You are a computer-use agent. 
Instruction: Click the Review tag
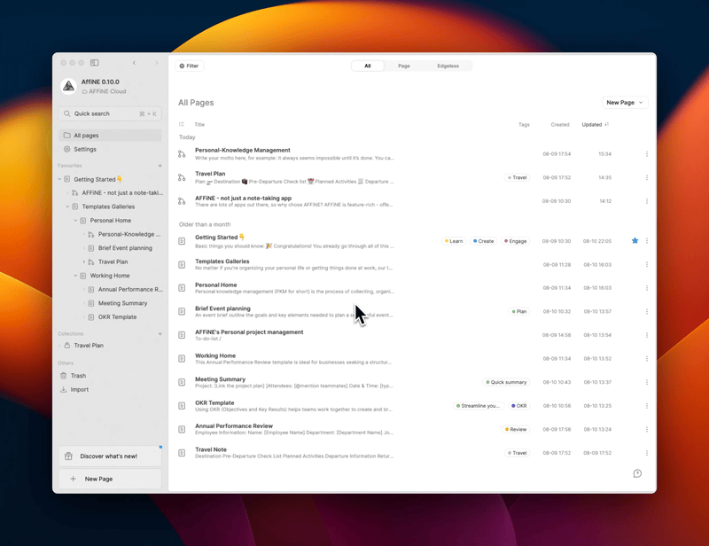516,429
